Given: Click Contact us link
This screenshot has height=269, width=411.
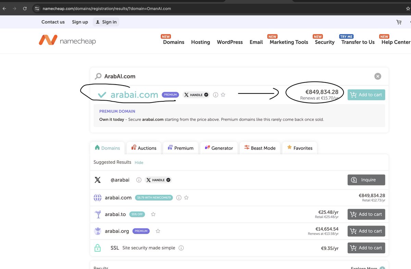Looking at the screenshot, I should 53,22.
